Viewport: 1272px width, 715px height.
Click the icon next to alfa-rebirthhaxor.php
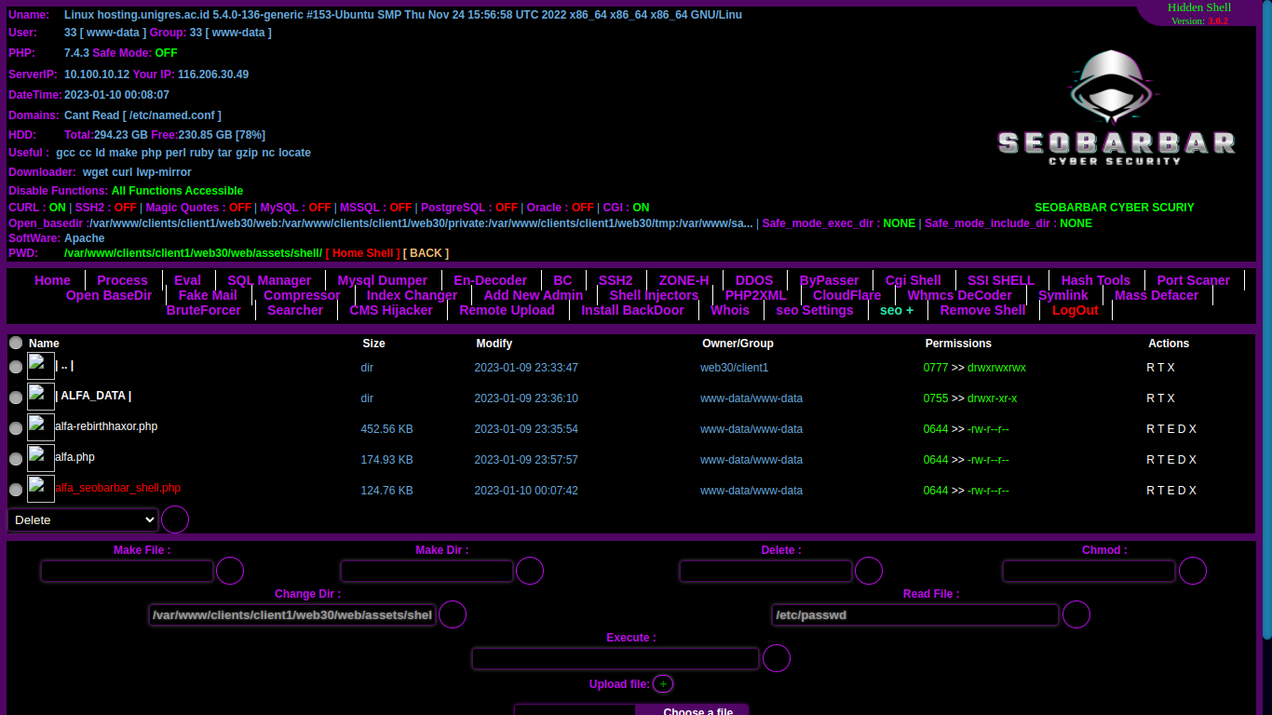41,427
